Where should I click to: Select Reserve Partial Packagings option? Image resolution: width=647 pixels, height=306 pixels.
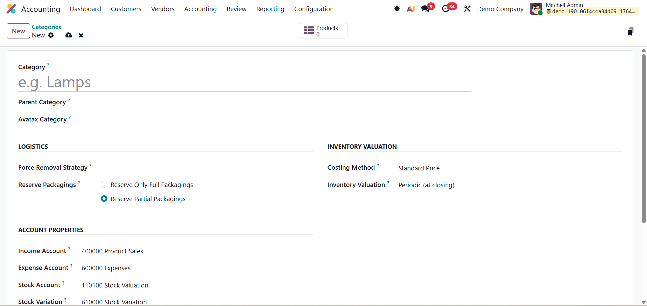(104, 199)
